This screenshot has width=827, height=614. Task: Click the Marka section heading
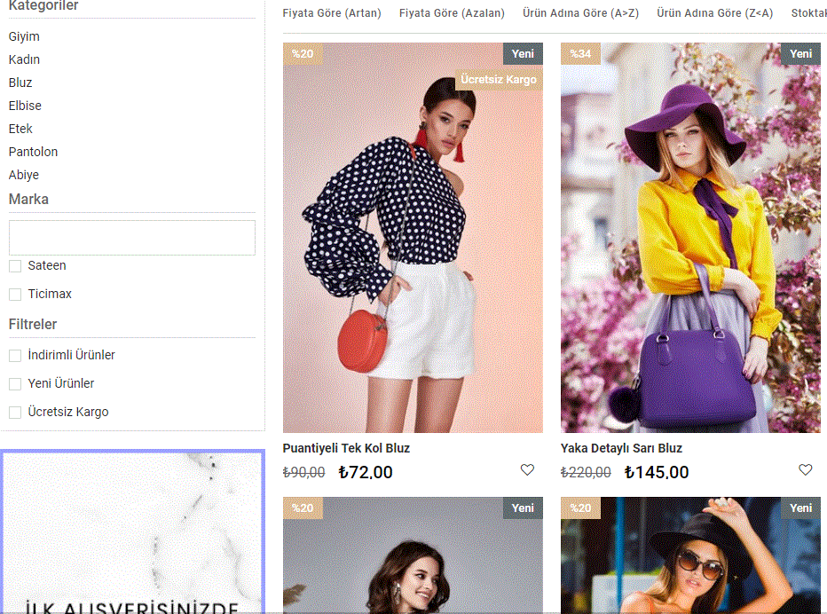pyautogui.click(x=28, y=200)
